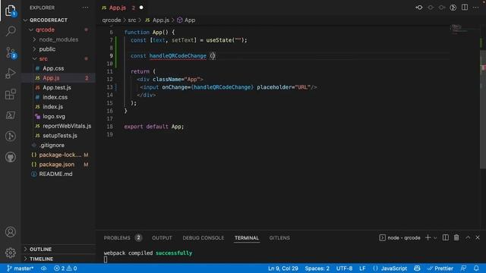
Task: Open the Run and Debug view
Action: click(11, 74)
